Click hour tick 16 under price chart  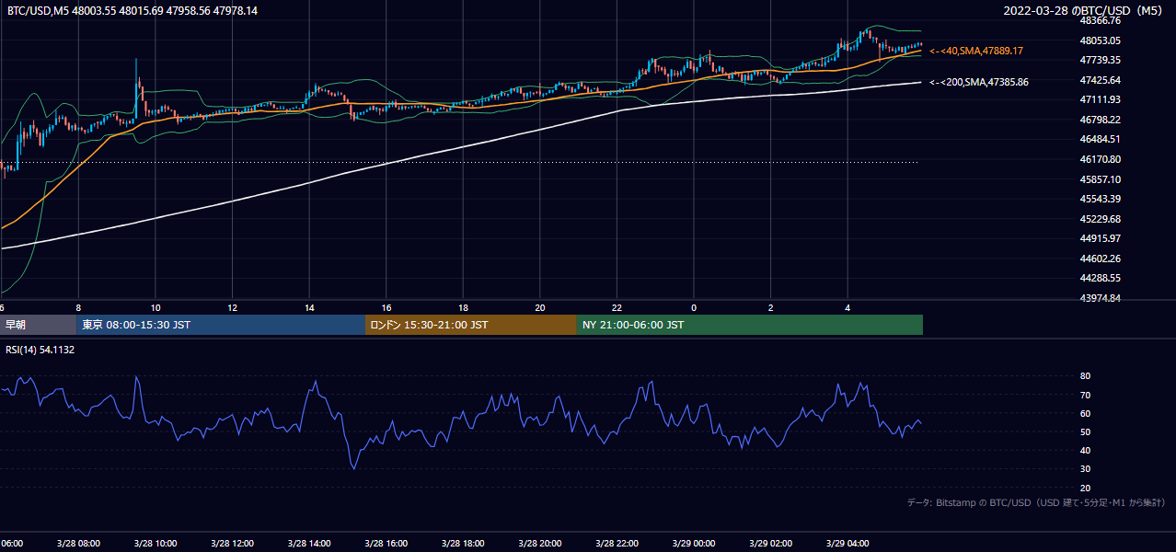386,308
